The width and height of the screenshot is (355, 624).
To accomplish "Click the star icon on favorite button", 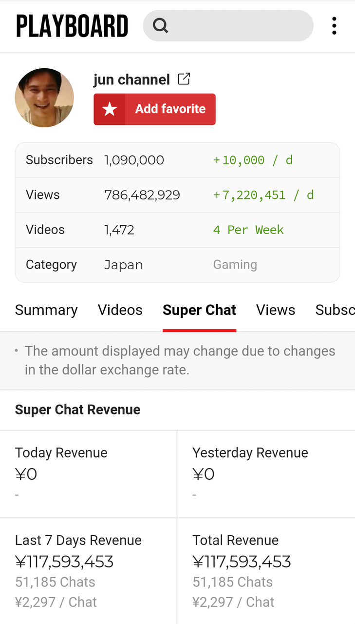I will pyautogui.click(x=110, y=109).
